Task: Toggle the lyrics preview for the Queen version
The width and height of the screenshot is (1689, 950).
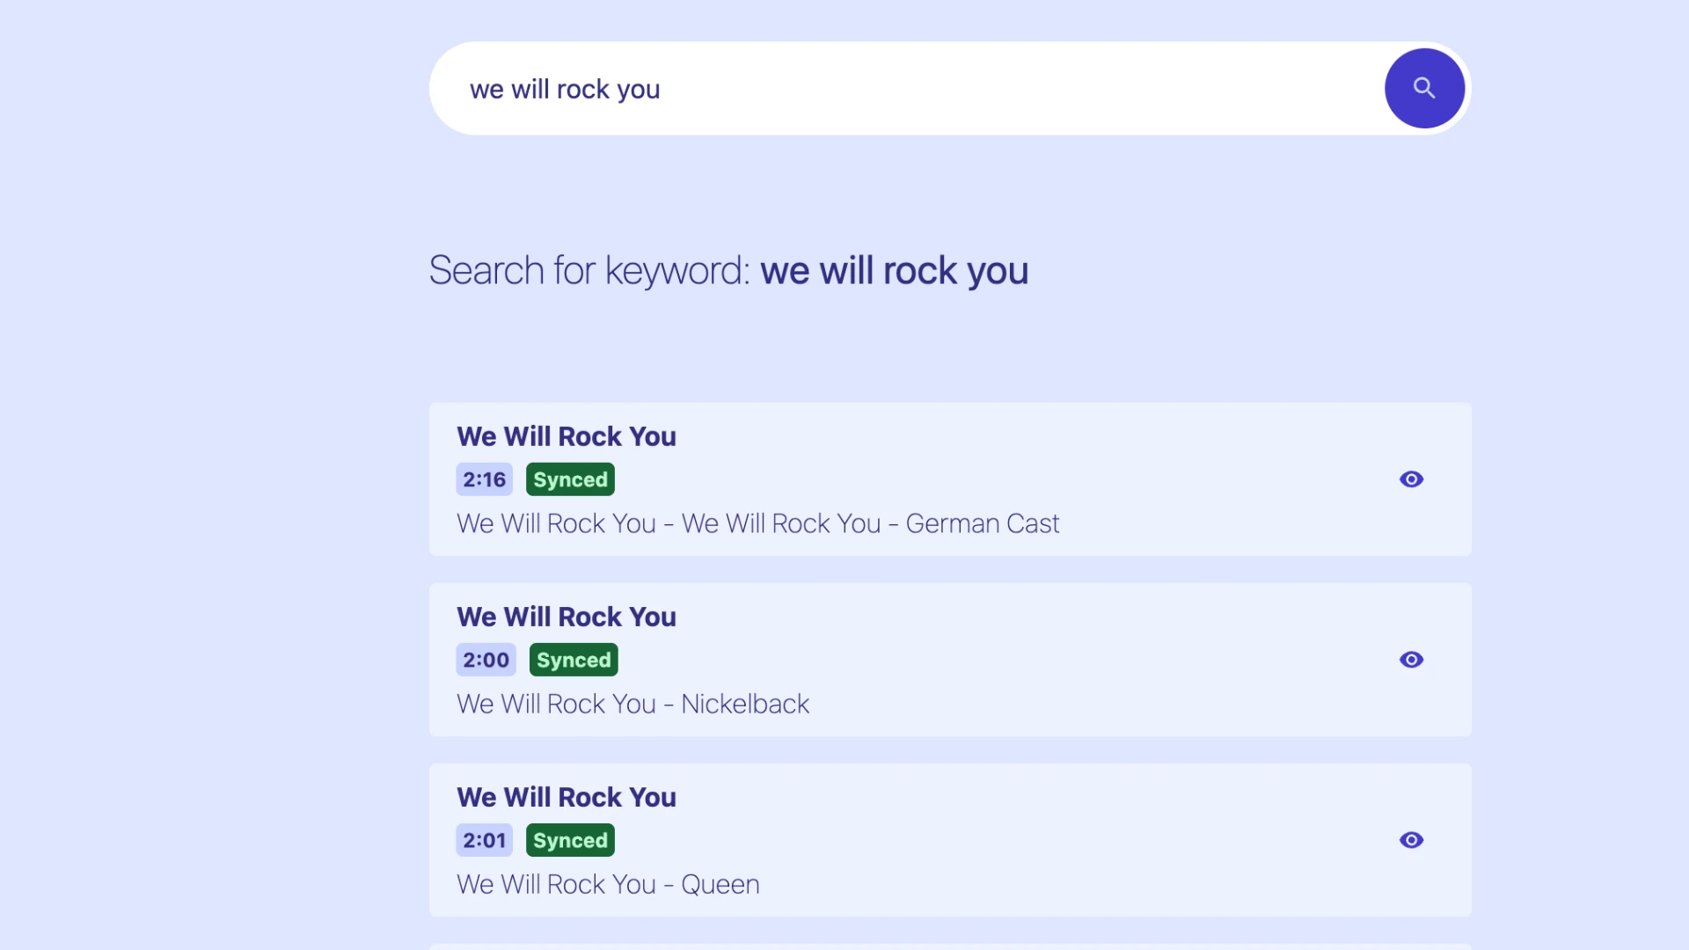Action: pyautogui.click(x=1411, y=840)
